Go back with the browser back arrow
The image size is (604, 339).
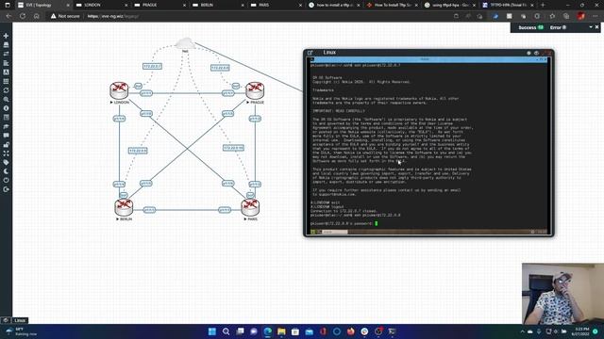[x=8, y=16]
